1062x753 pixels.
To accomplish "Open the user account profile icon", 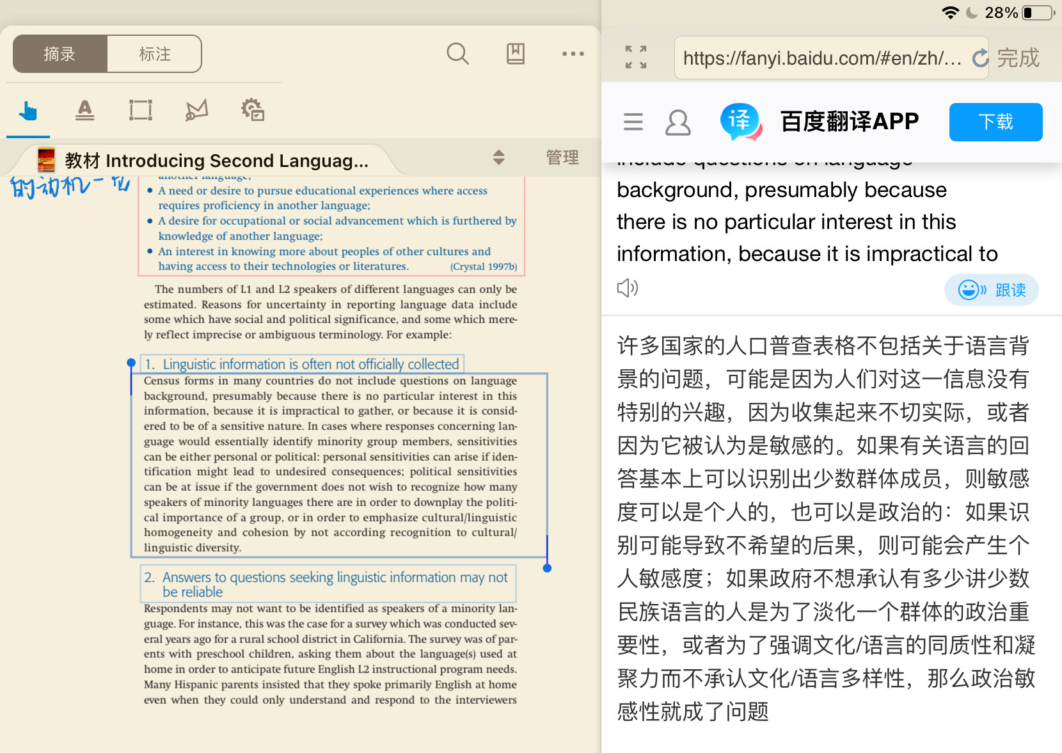I will [x=678, y=122].
